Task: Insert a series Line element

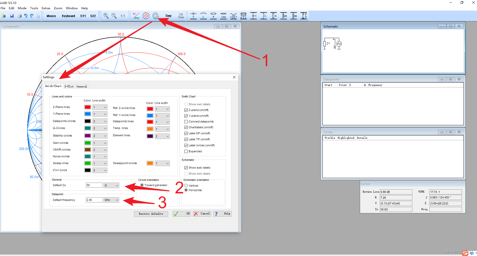Action: click(223, 16)
